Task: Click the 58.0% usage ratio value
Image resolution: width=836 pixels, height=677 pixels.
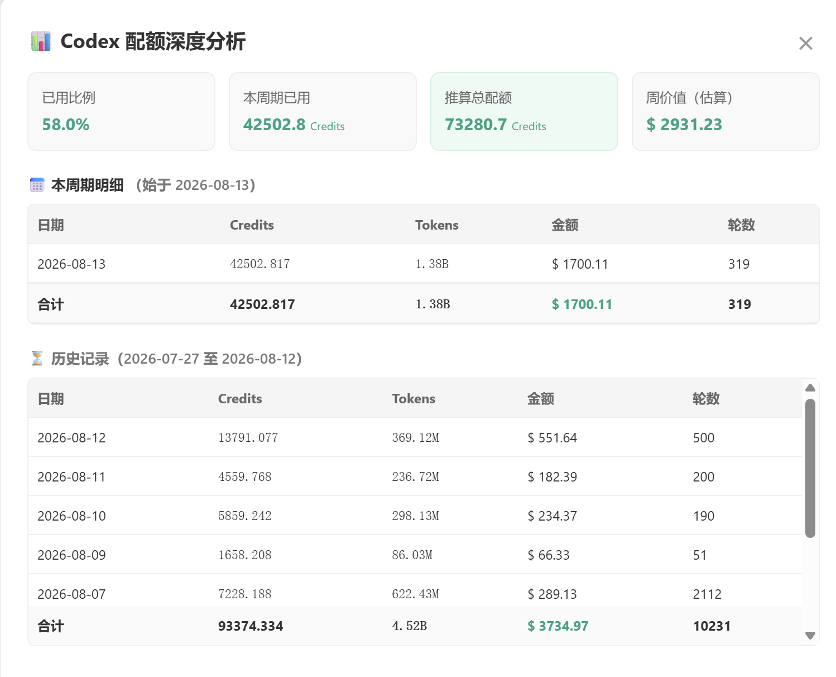Action: pos(66,125)
